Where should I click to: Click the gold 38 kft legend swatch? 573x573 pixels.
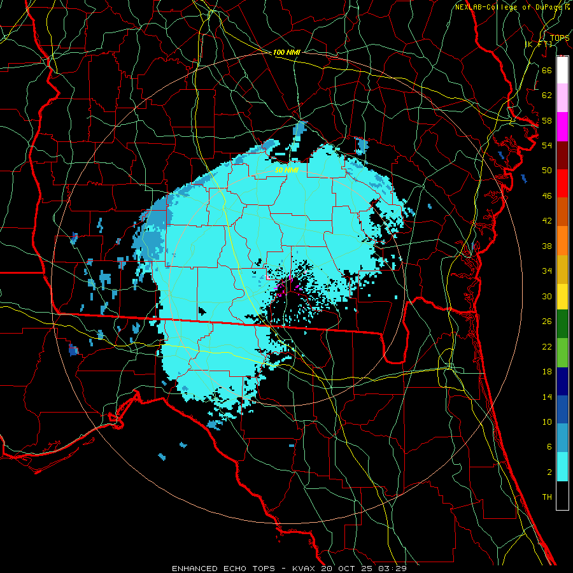[562, 269]
